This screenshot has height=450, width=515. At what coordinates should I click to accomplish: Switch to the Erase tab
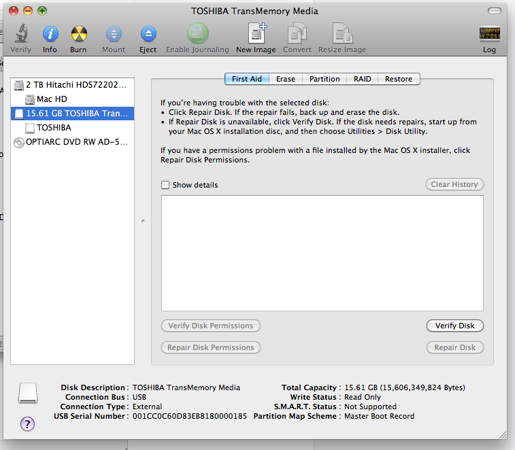[286, 79]
